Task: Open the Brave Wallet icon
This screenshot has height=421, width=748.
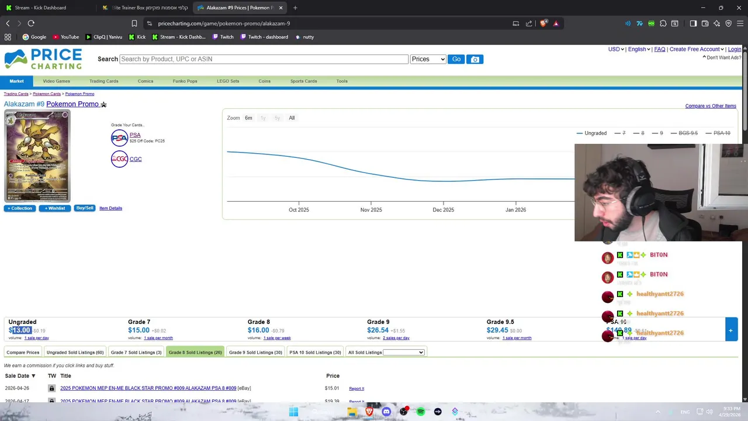Action: 705,23
